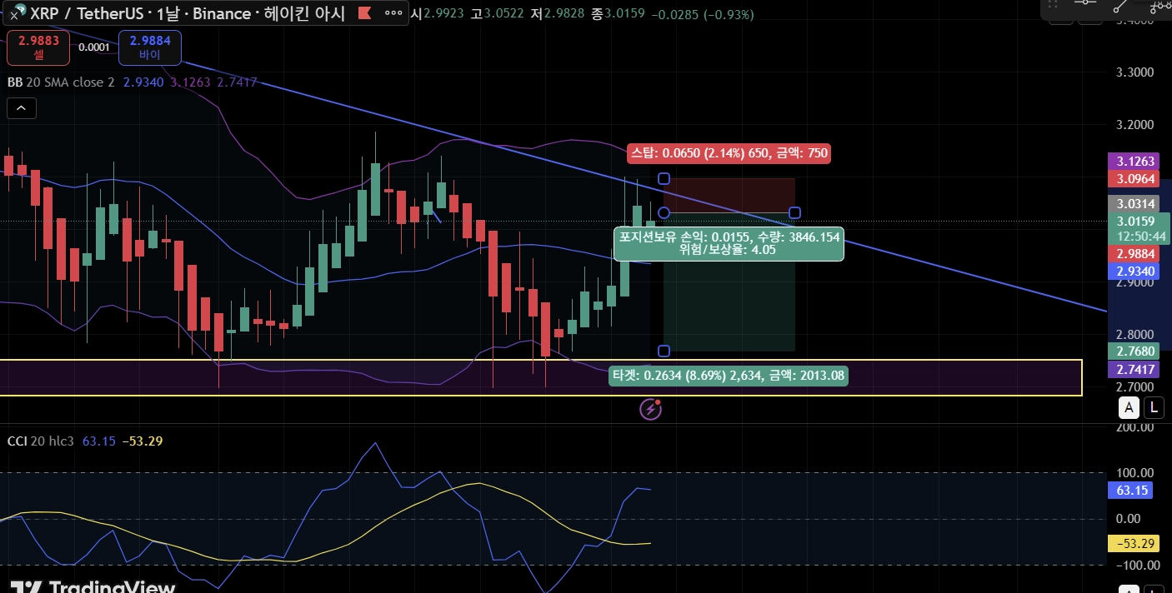Click the 2.7680 green price label on the axis
The image size is (1172, 593).
pyautogui.click(x=1134, y=351)
